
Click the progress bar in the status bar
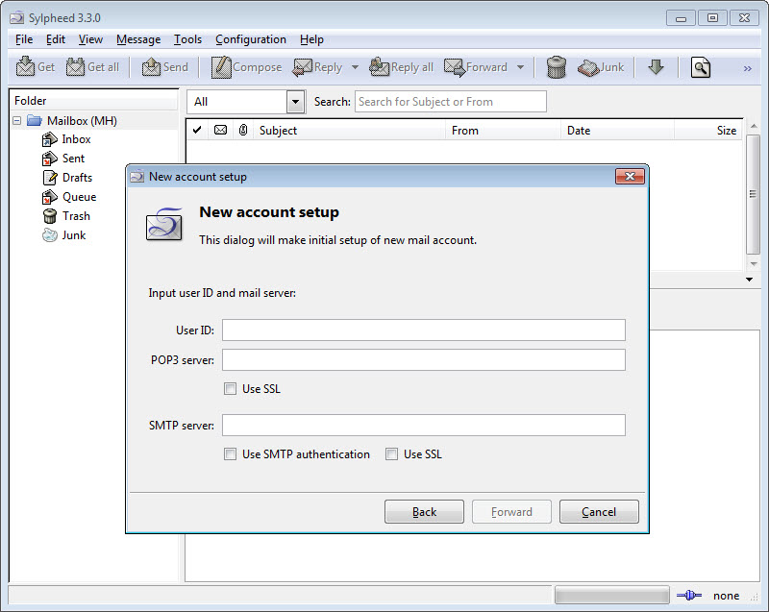click(612, 596)
